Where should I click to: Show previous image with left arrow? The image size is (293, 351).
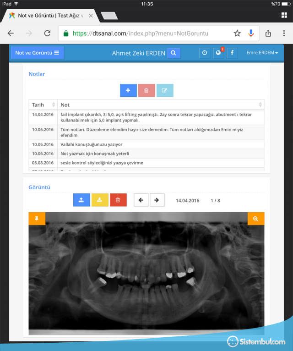(141, 200)
